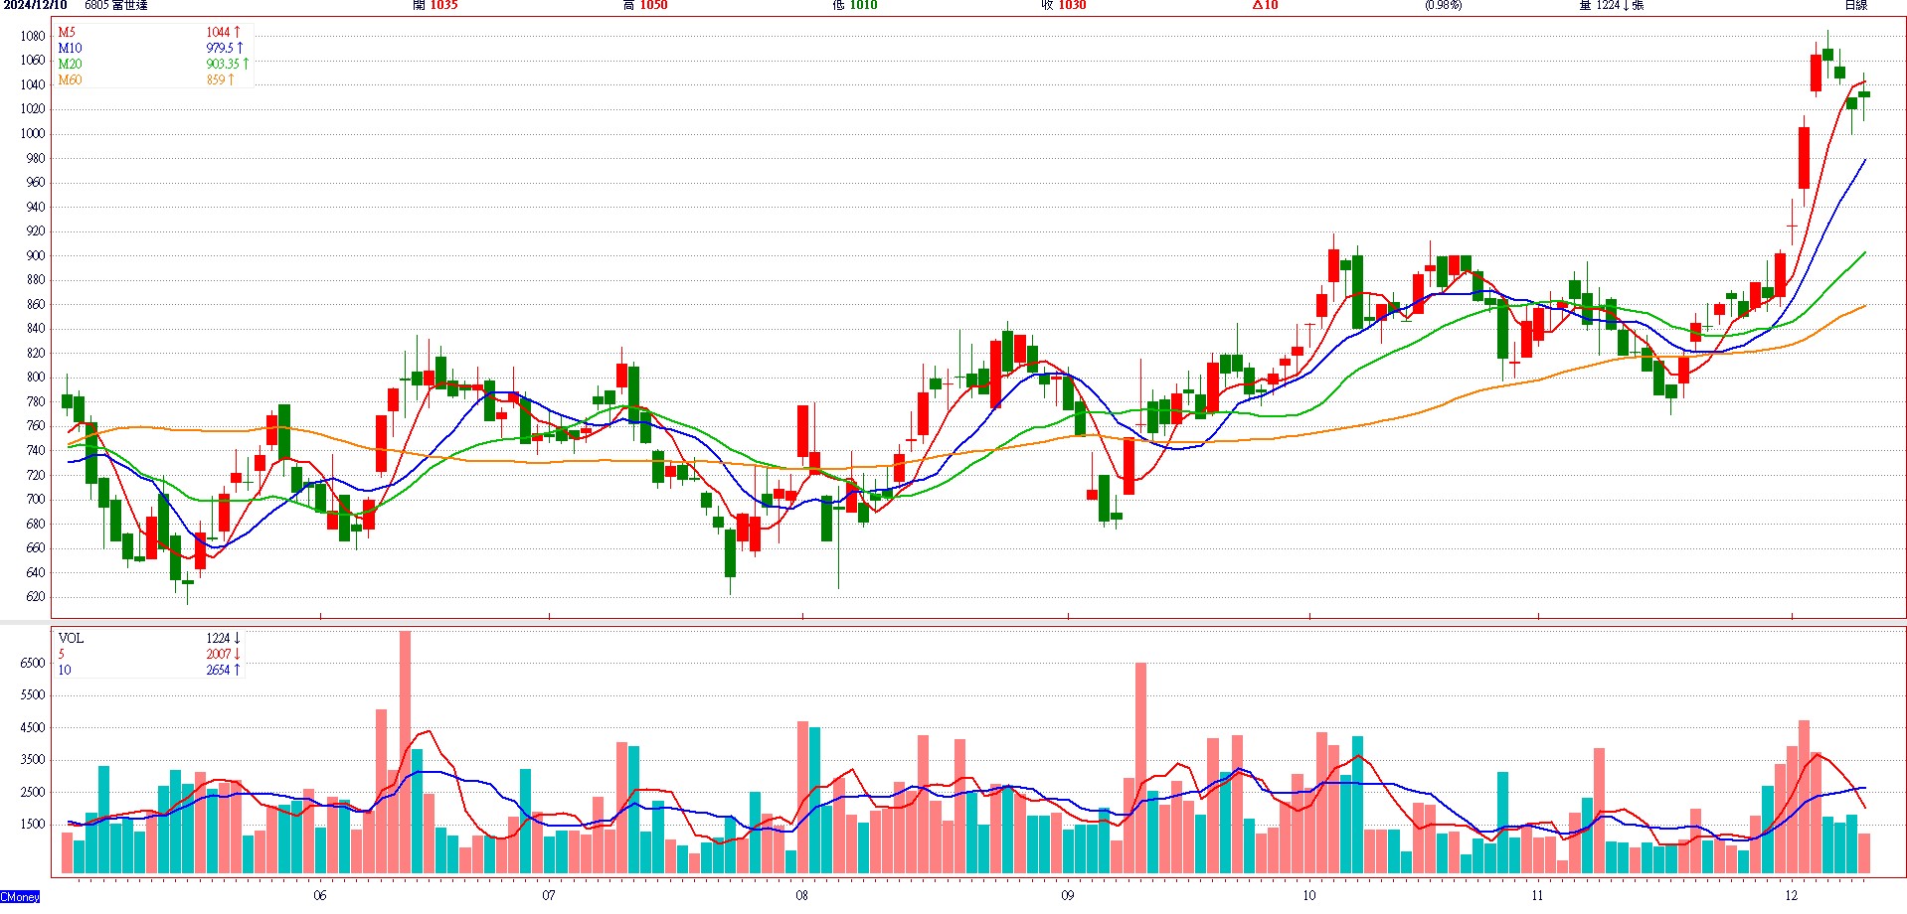Image resolution: width=1907 pixels, height=914 pixels.
Task: Click the low price 1010 in the header
Action: point(863,5)
